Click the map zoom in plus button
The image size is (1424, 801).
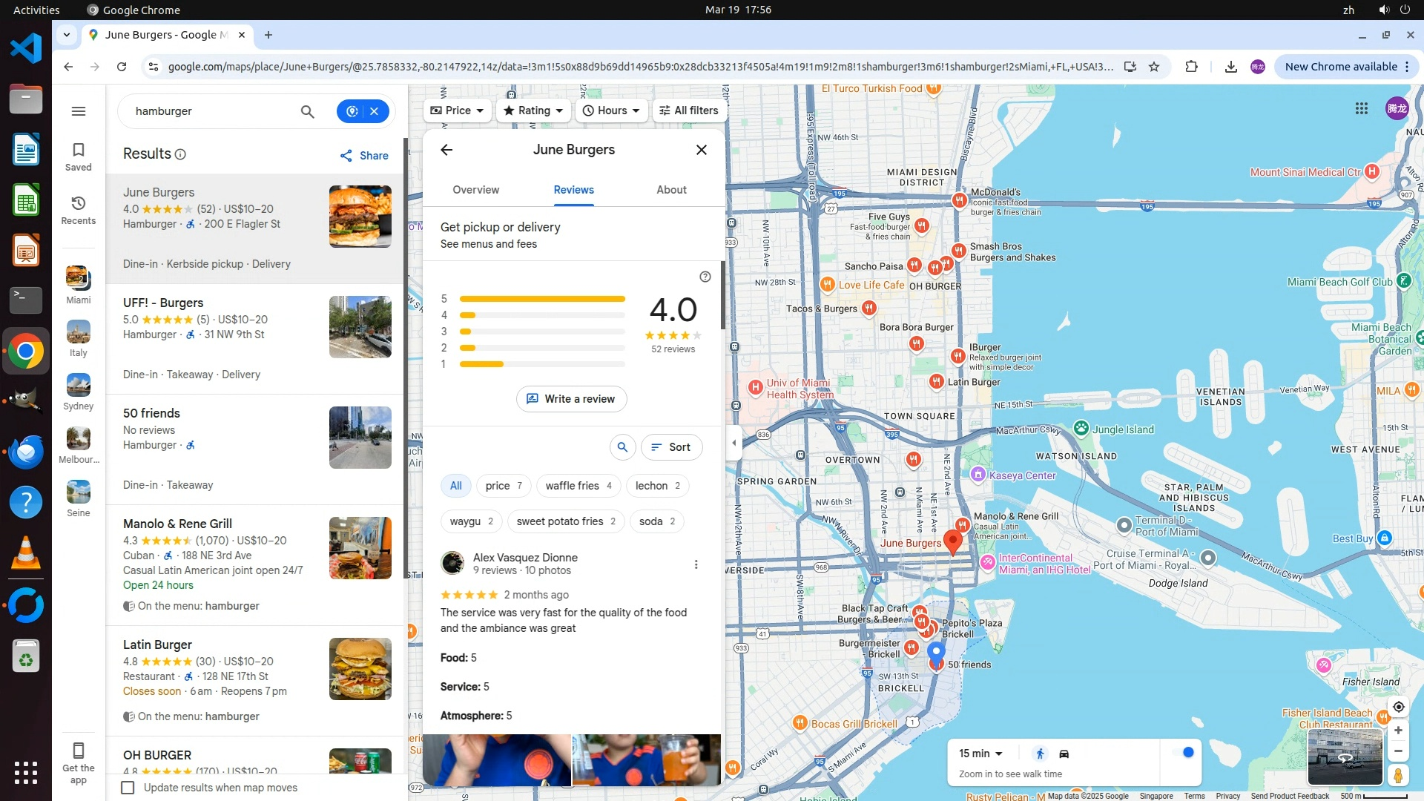[x=1398, y=731]
